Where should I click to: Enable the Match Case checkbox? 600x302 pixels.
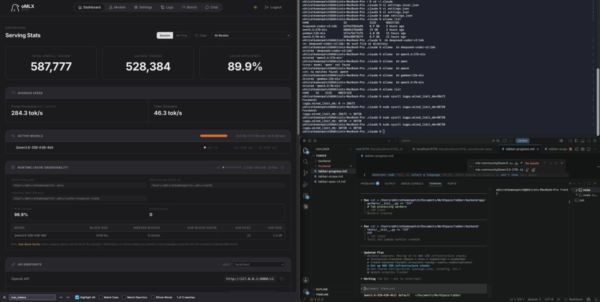pos(101,297)
